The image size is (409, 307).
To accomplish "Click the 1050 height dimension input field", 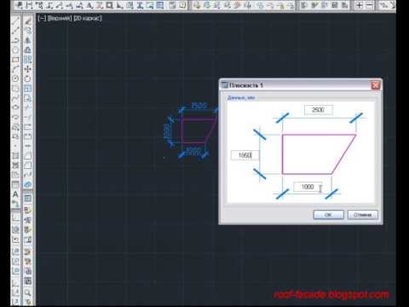I will [x=245, y=155].
